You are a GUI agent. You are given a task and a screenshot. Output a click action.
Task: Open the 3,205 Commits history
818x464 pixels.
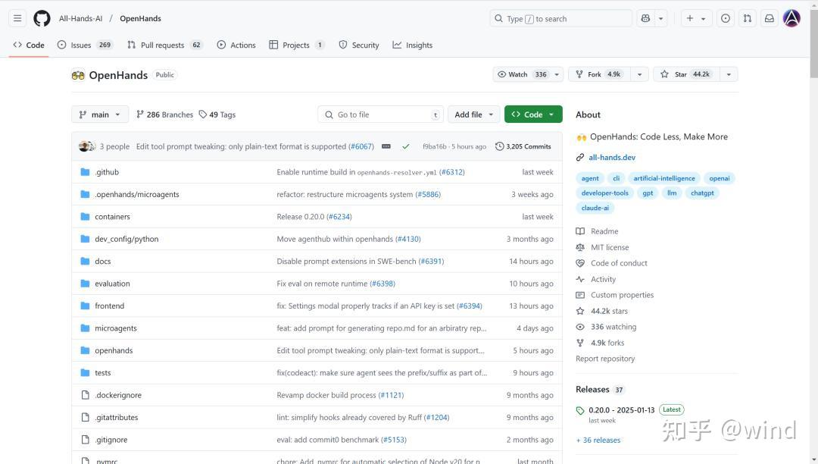(x=523, y=146)
